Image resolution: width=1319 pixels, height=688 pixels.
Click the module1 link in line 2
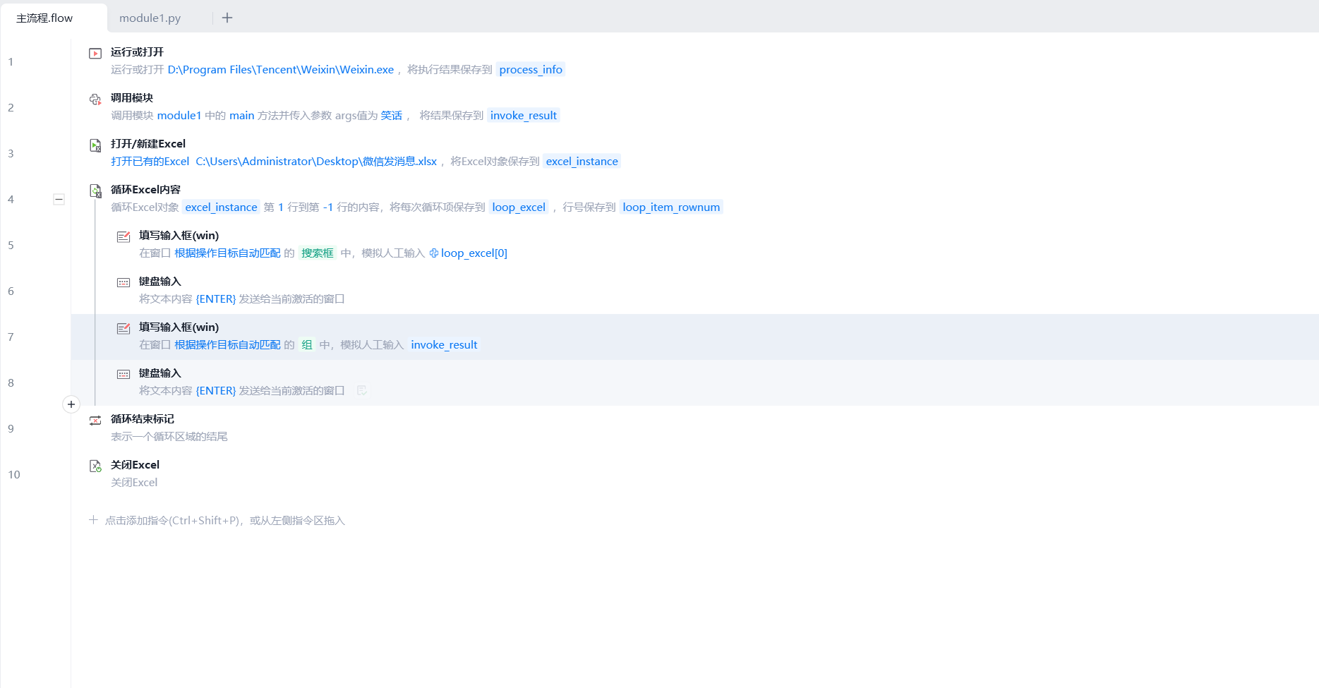[x=179, y=115]
